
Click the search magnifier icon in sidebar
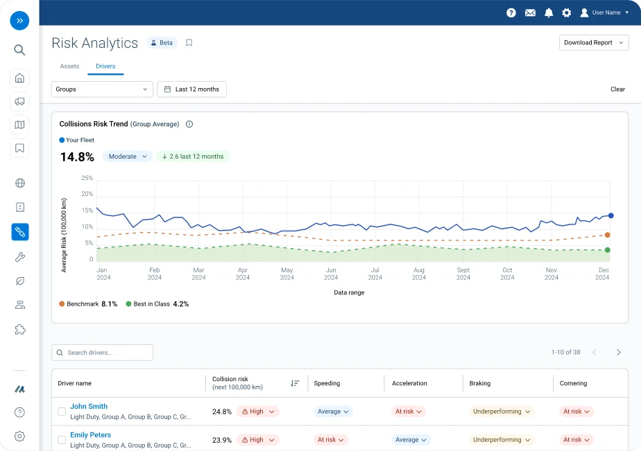[x=19, y=50]
